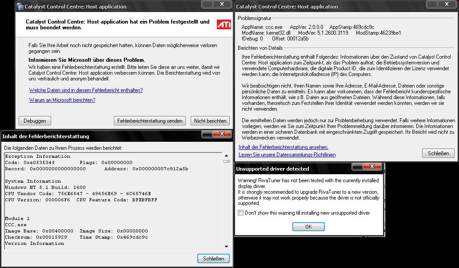Image resolution: width=459 pixels, height=268 pixels.
Task: Tick 'Don't show this warning' checkbox
Action: click(241, 213)
